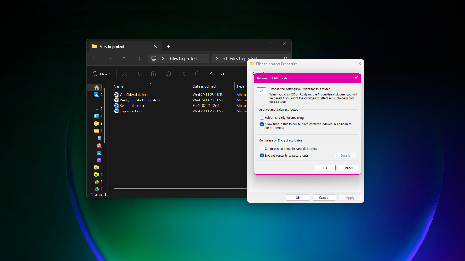Click the Cut scissors icon in Explorer toolbar
Image resolution: width=465 pixels, height=261 pixels.
click(124, 74)
